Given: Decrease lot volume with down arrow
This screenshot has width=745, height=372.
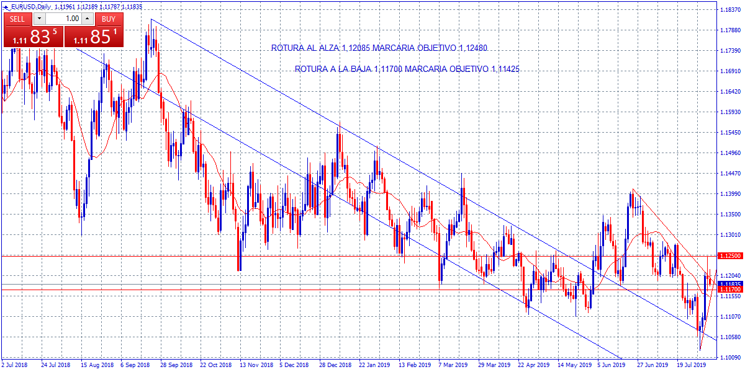Looking at the screenshot, I should tap(40, 19).
